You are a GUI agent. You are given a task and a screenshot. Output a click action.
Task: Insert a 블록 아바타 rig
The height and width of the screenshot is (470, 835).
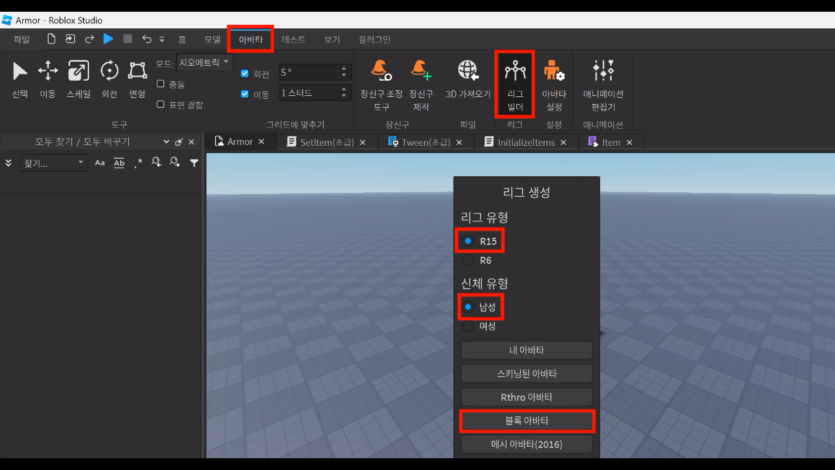(527, 421)
